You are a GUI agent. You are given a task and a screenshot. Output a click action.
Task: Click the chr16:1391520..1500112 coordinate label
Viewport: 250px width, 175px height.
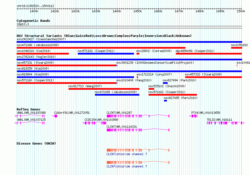(x=35, y=6)
